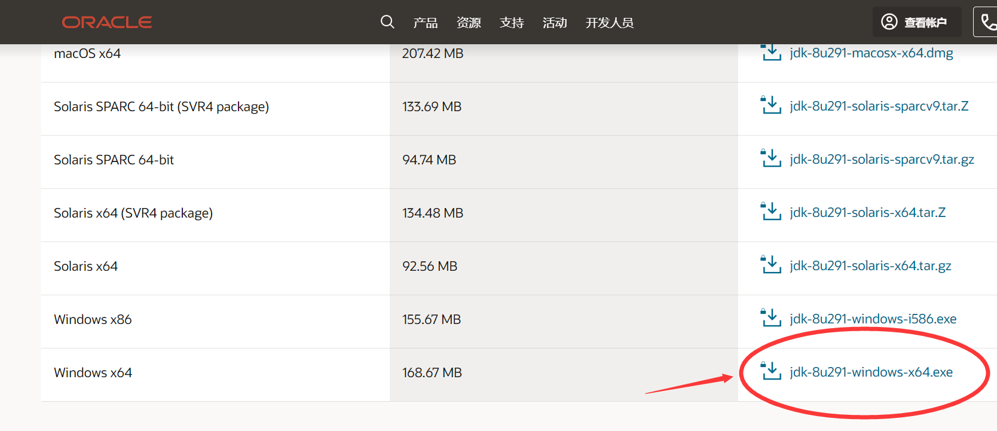The image size is (997, 431).
Task: Click download icon for solaris-x64.tar.Z
Action: pyautogui.click(x=771, y=212)
